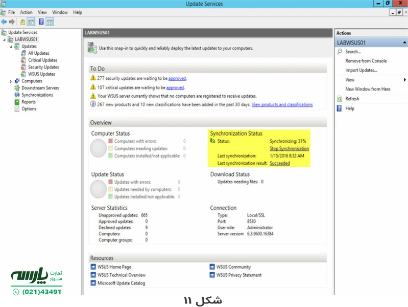Viewport: 408px width, 307px height.
Task: Open Critical Updates view
Action: [x=42, y=60]
